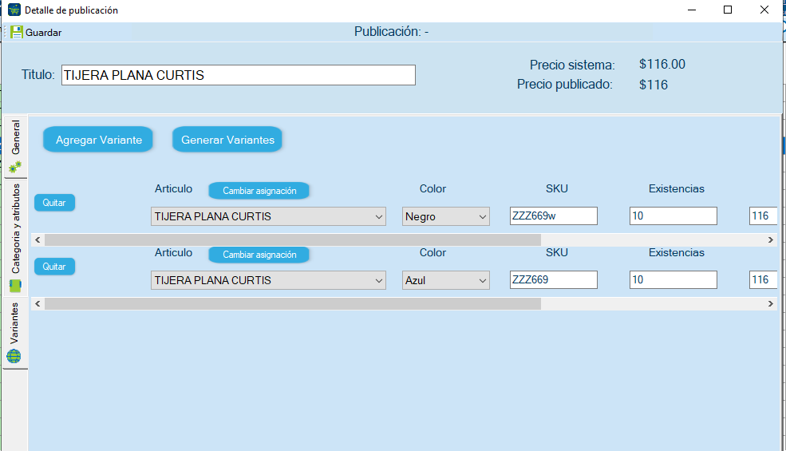Click the Precio sistema value $116.00
This screenshot has width=786, height=451.
tap(662, 64)
